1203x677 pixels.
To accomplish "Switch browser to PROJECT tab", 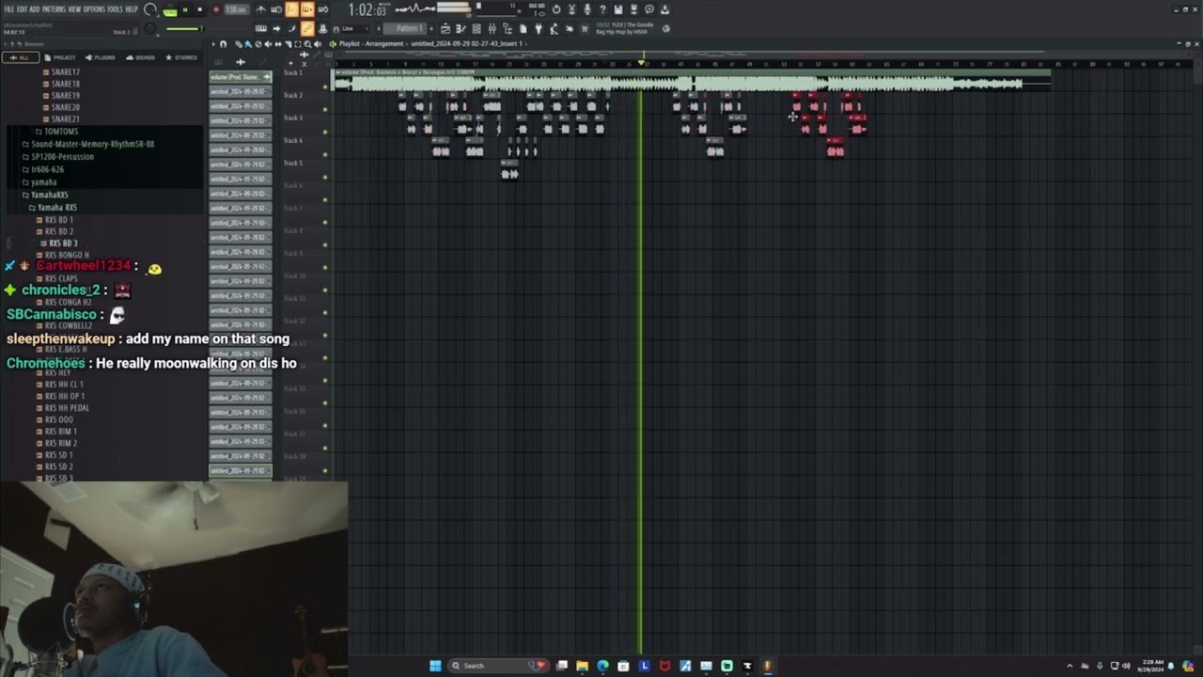I will (x=60, y=57).
